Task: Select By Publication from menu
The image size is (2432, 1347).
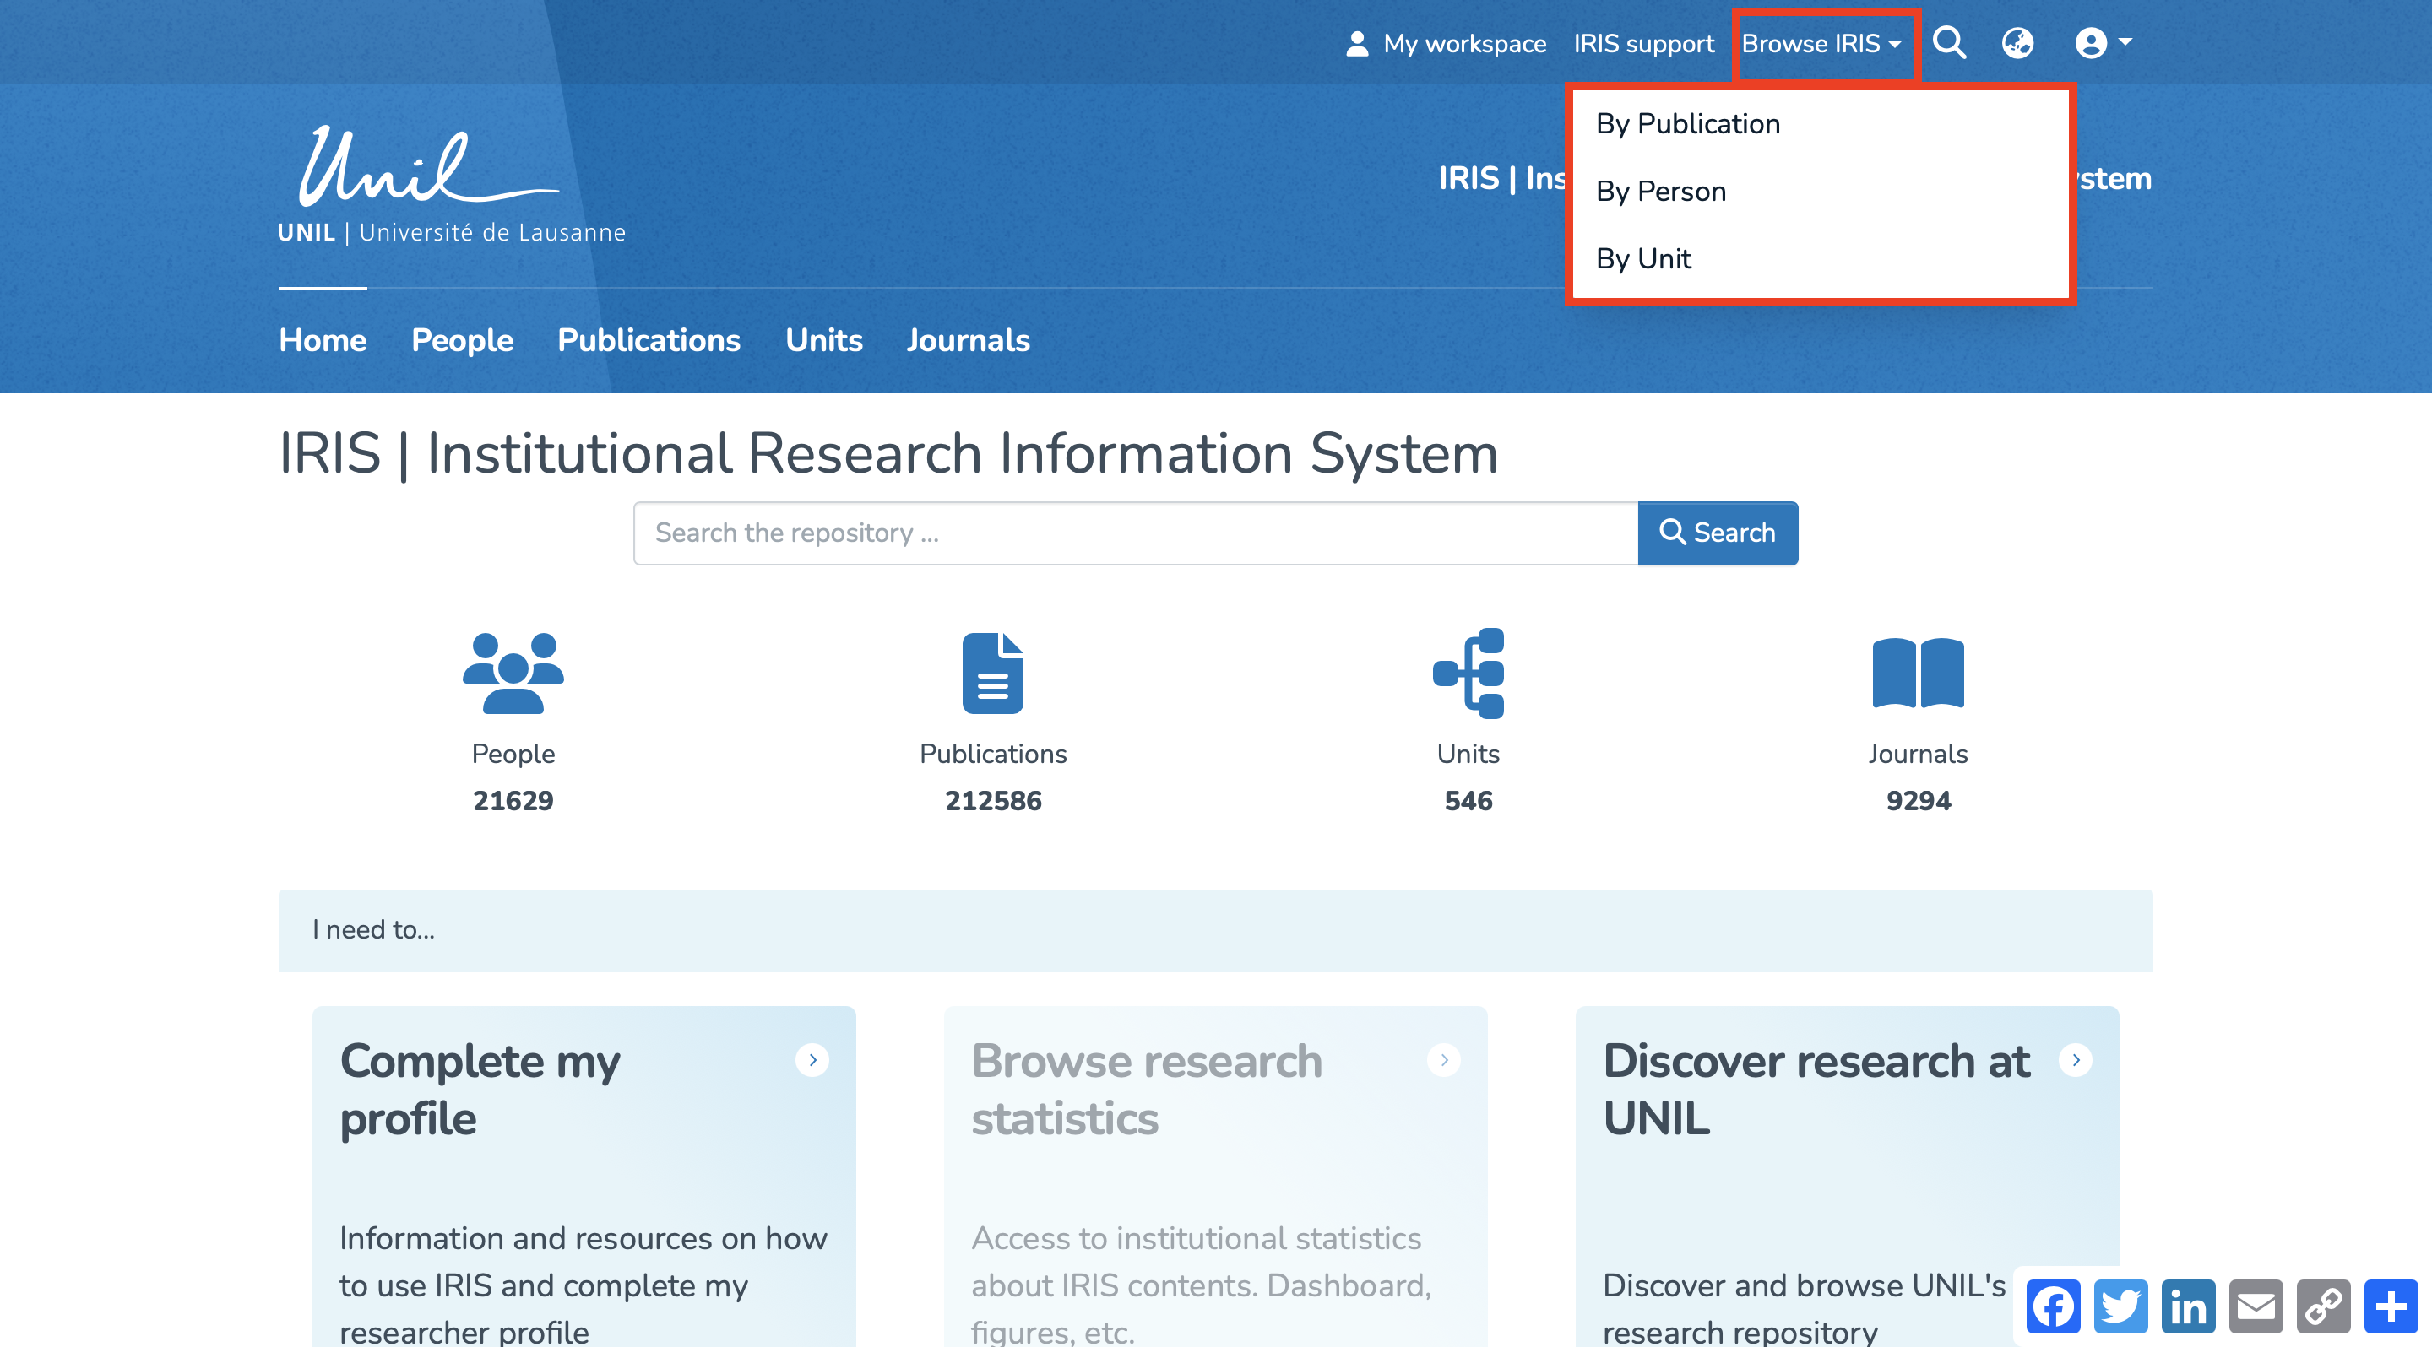Action: click(1688, 123)
